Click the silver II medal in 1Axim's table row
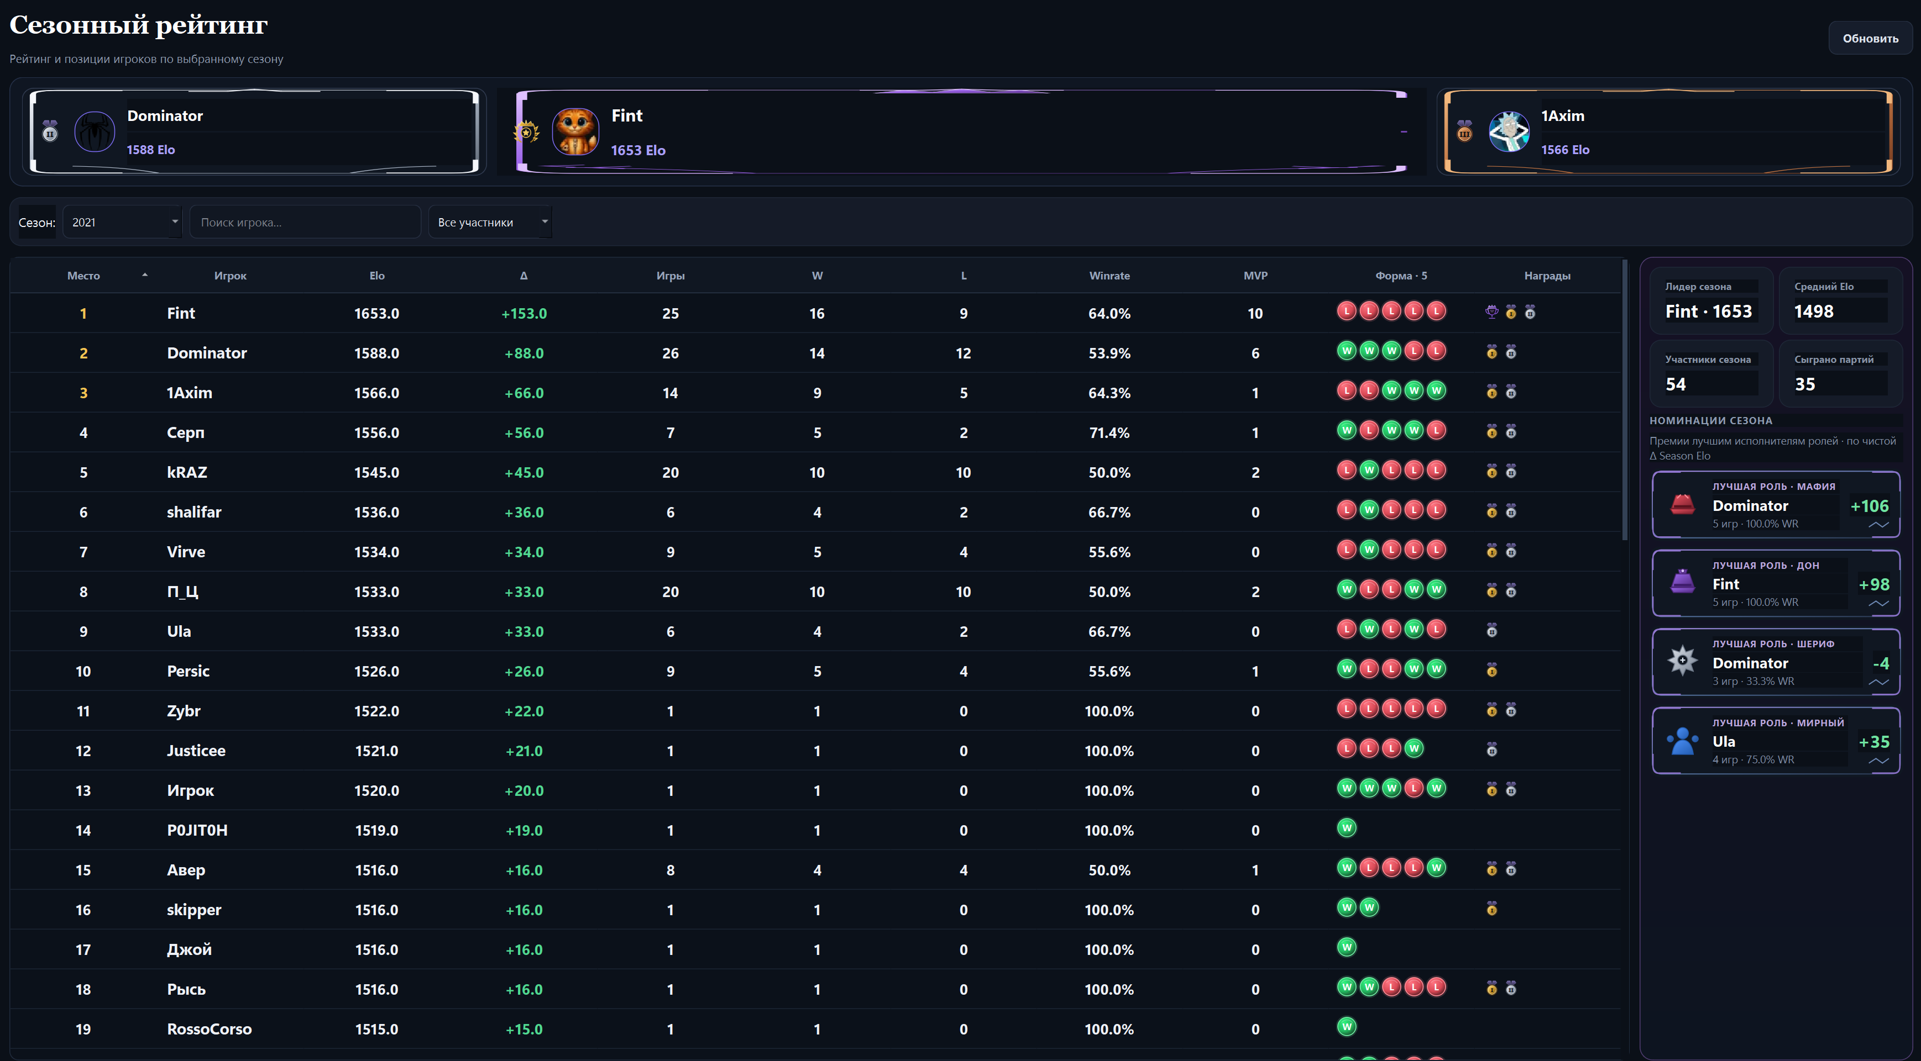This screenshot has width=1921, height=1061. 1511,392
